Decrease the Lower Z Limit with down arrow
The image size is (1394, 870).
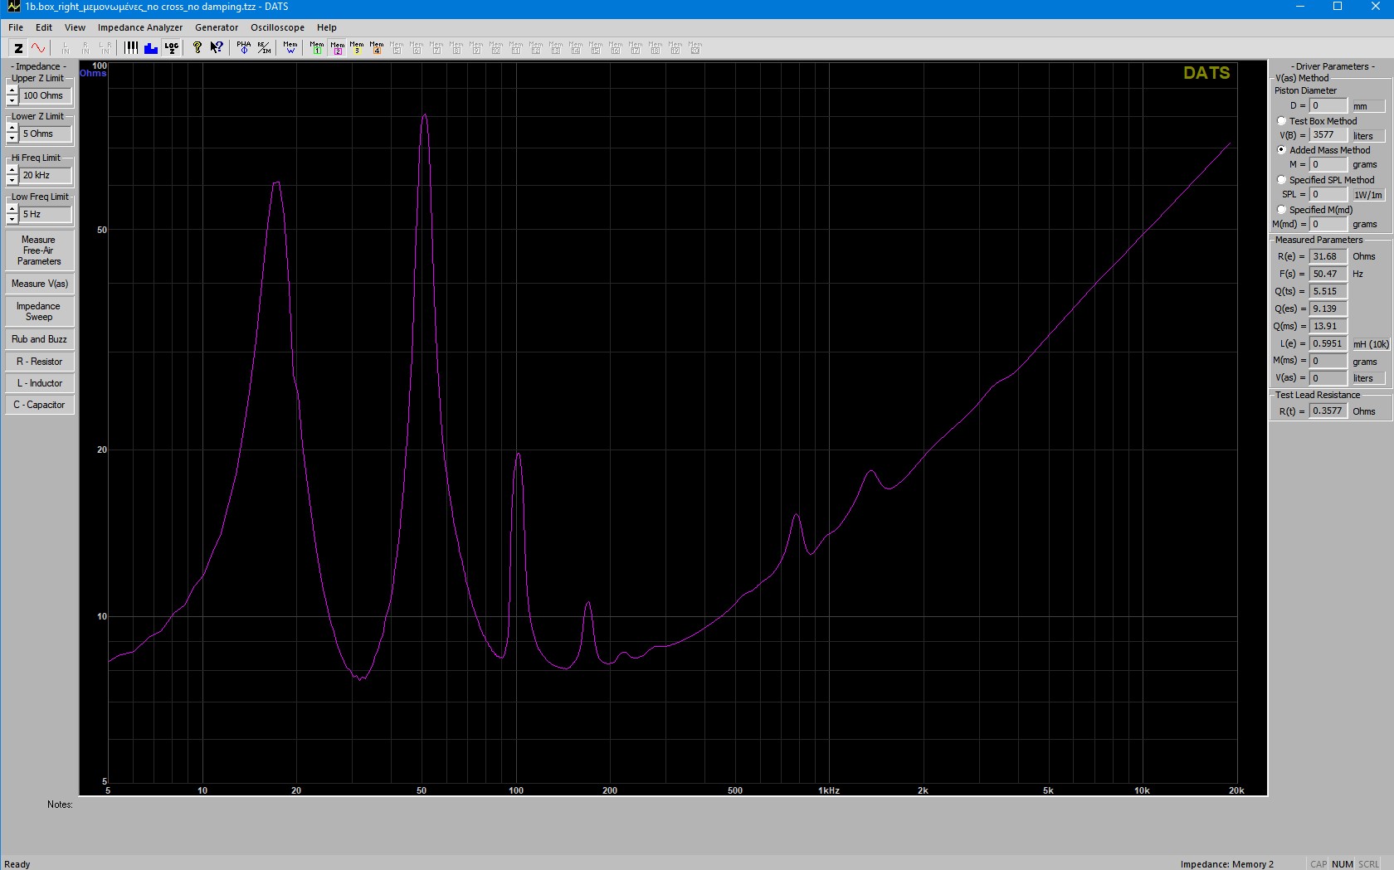(x=12, y=139)
